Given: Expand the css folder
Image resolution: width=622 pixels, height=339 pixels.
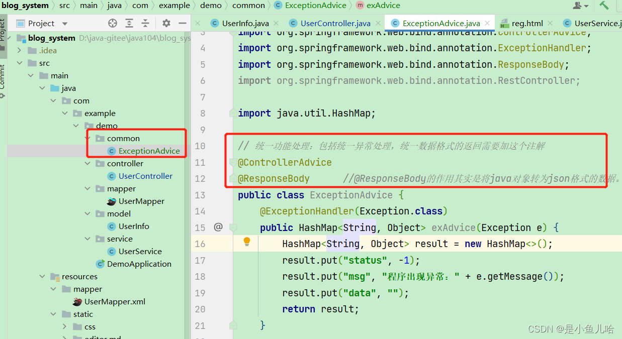Looking at the screenshot, I should point(65,327).
